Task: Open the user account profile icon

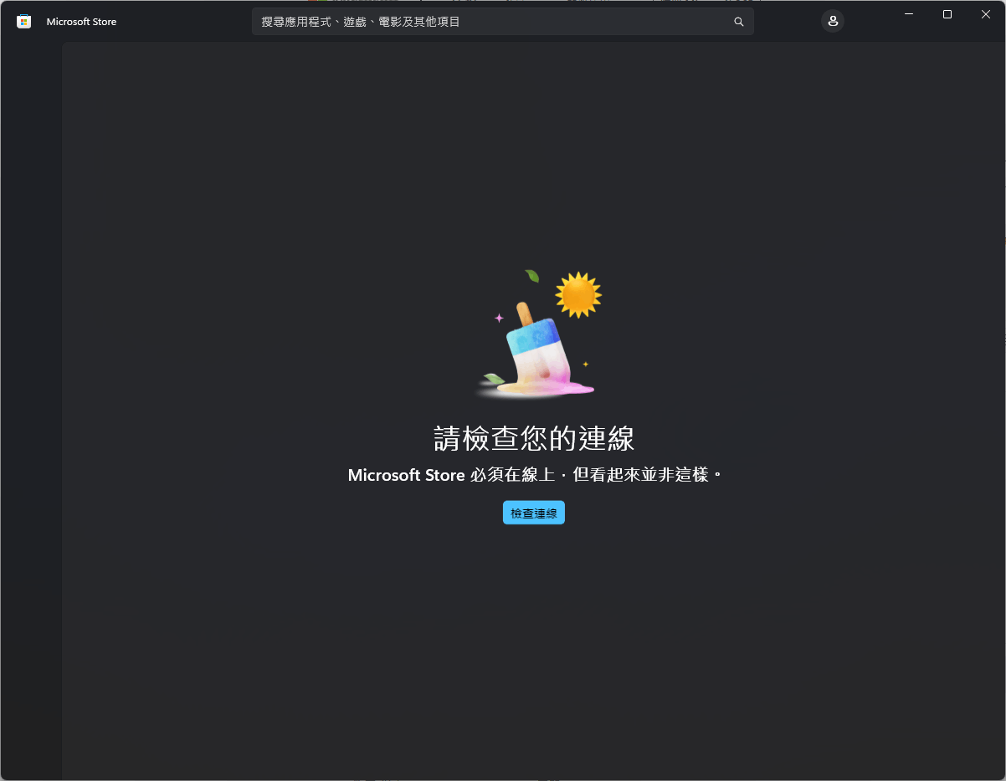Action: [833, 22]
